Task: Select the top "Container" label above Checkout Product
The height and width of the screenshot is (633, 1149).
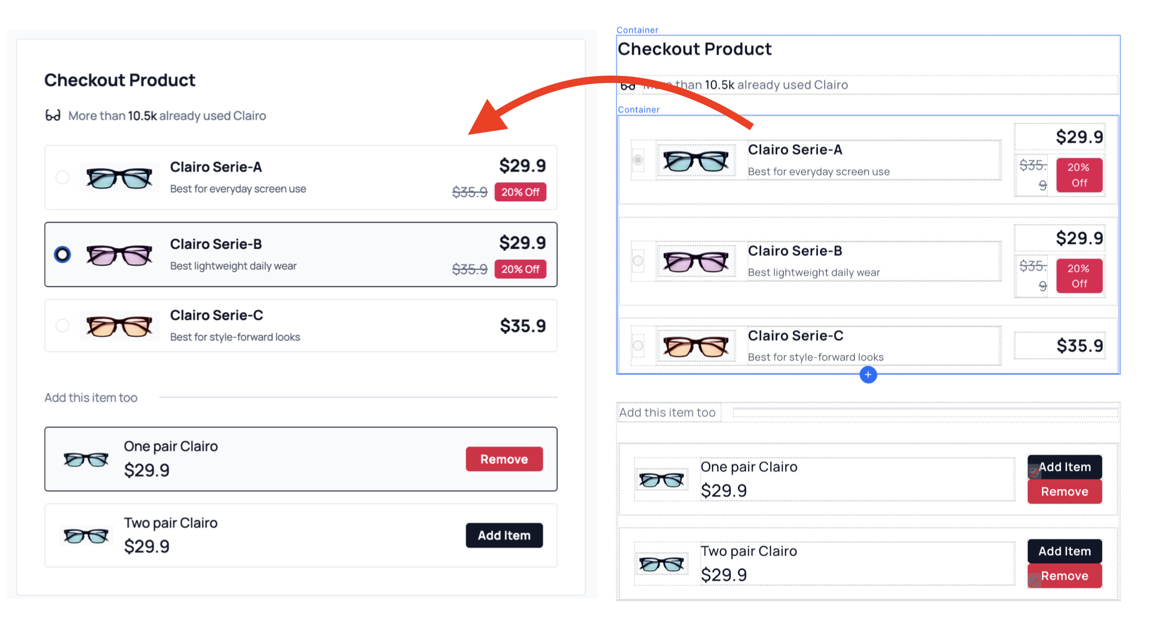Action: point(637,30)
